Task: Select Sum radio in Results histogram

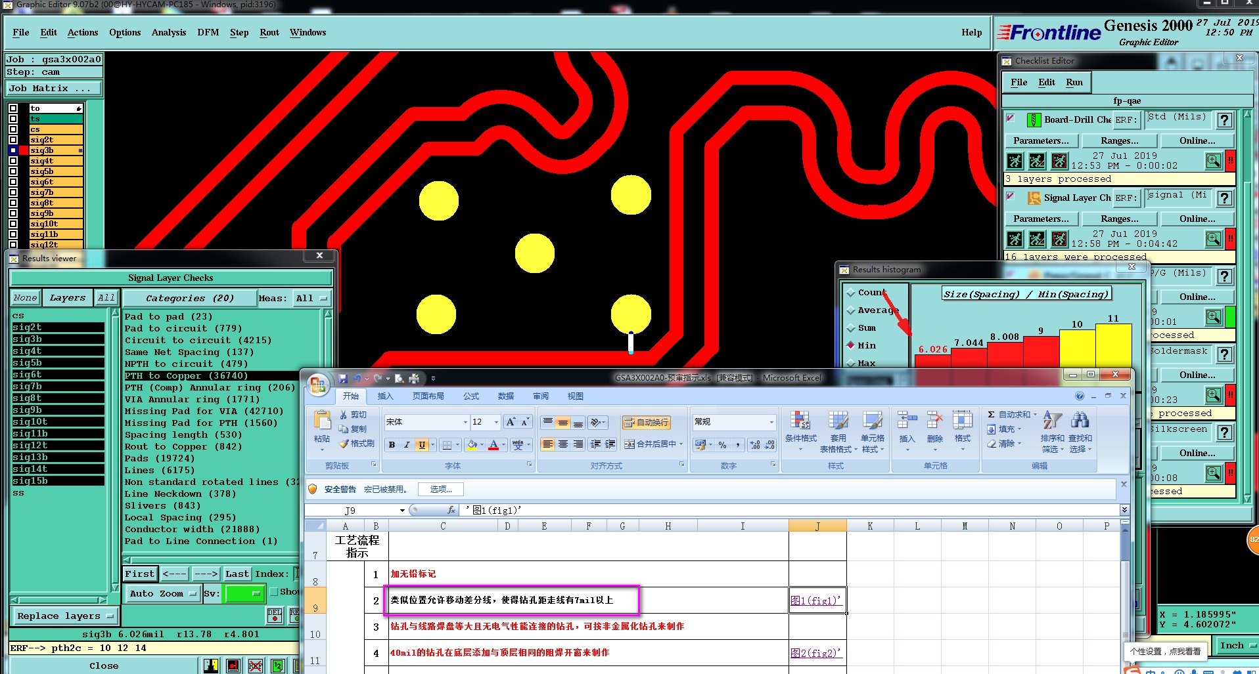Action: point(852,328)
